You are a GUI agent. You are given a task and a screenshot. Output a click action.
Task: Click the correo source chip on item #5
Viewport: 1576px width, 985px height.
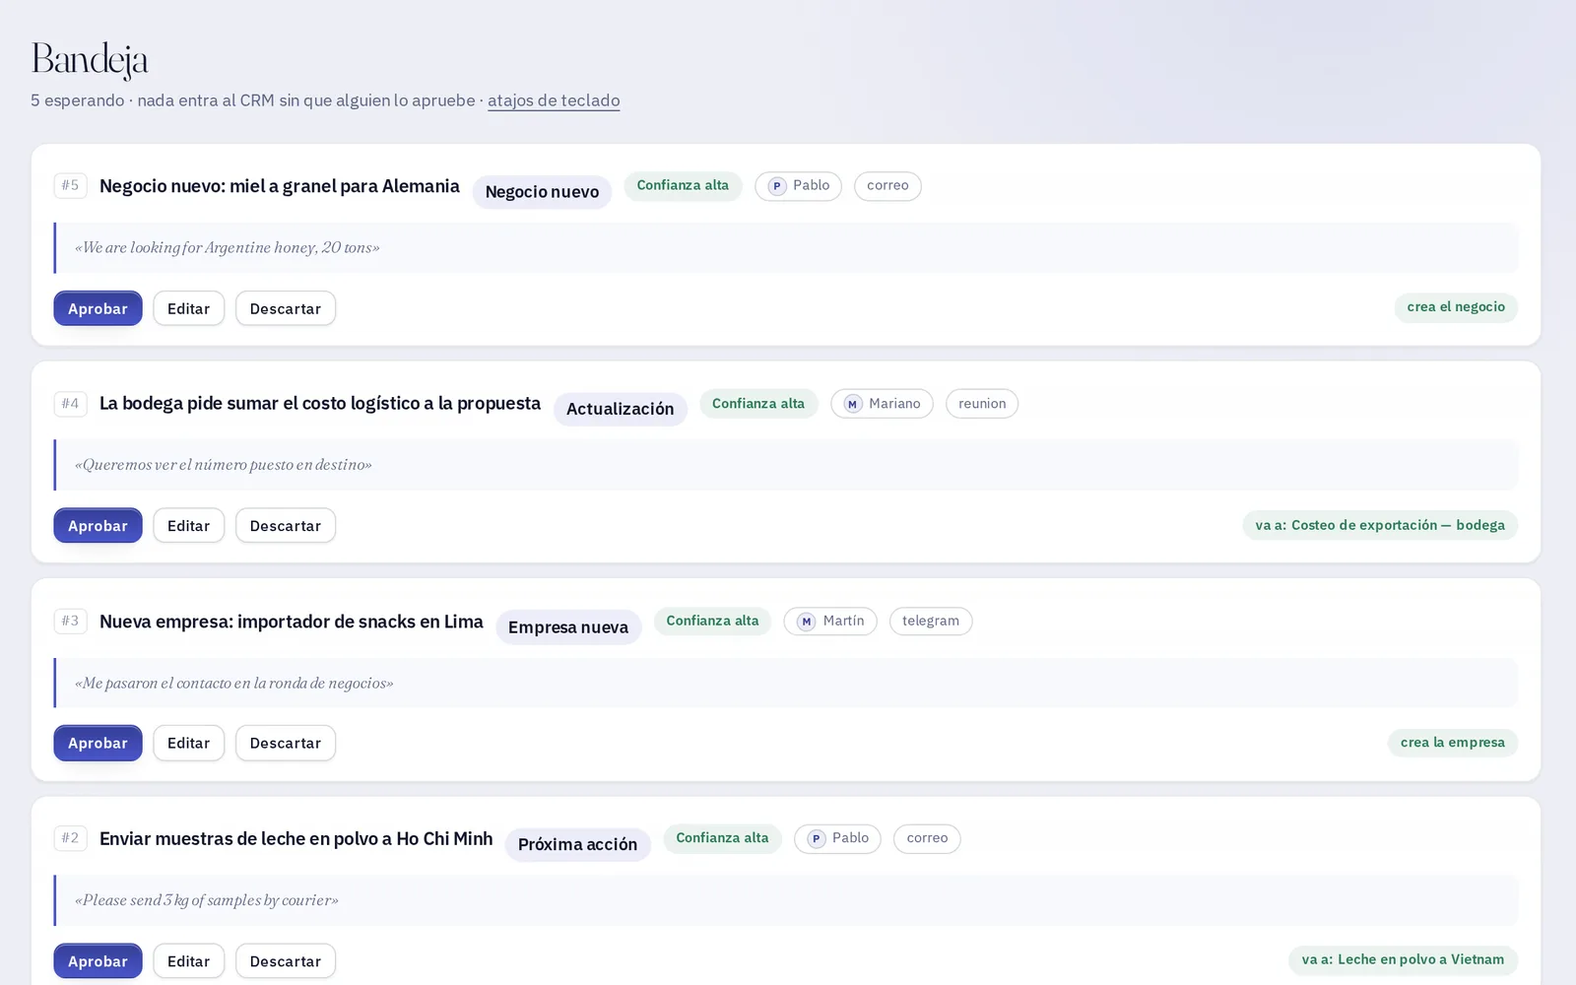(x=887, y=186)
